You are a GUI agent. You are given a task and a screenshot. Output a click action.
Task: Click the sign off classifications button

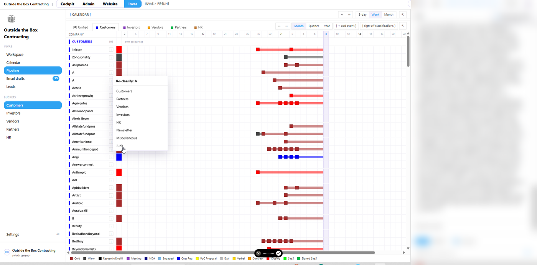click(379, 26)
